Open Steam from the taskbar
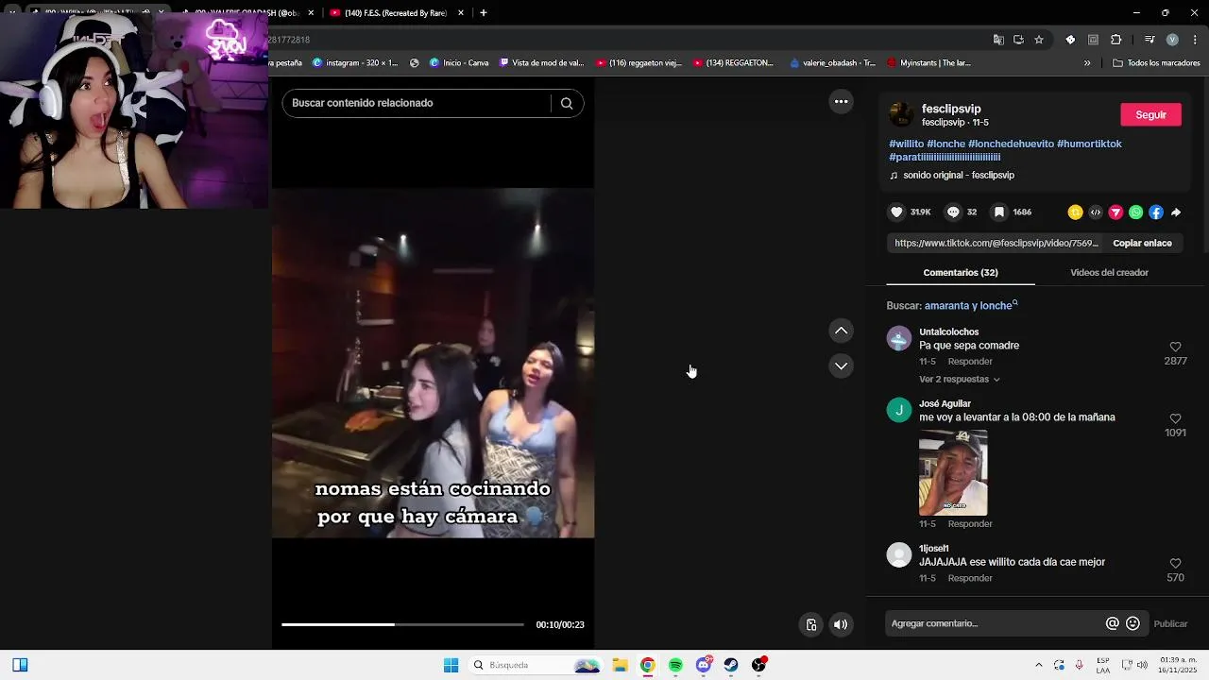The height and width of the screenshot is (680, 1209). [731, 665]
